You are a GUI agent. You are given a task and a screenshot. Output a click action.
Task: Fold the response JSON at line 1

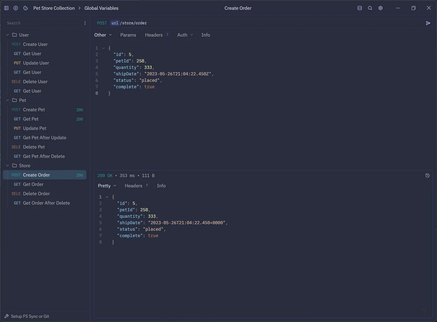coord(107,197)
